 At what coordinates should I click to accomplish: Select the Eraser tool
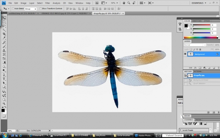pos(4,58)
